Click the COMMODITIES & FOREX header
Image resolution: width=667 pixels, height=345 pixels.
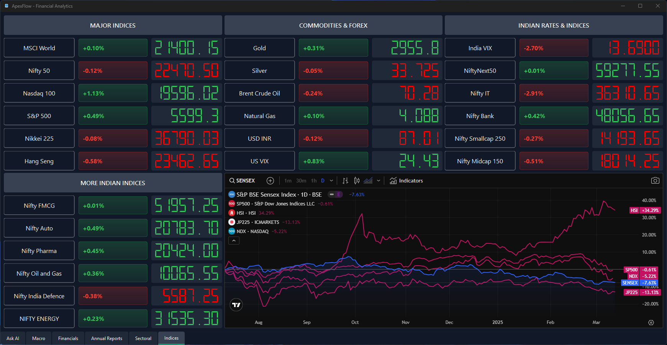(333, 25)
